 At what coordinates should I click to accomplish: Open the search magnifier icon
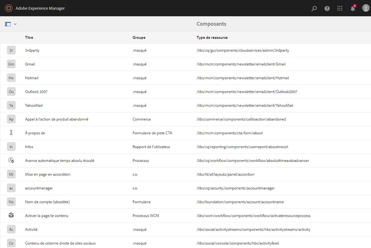pos(314,8)
